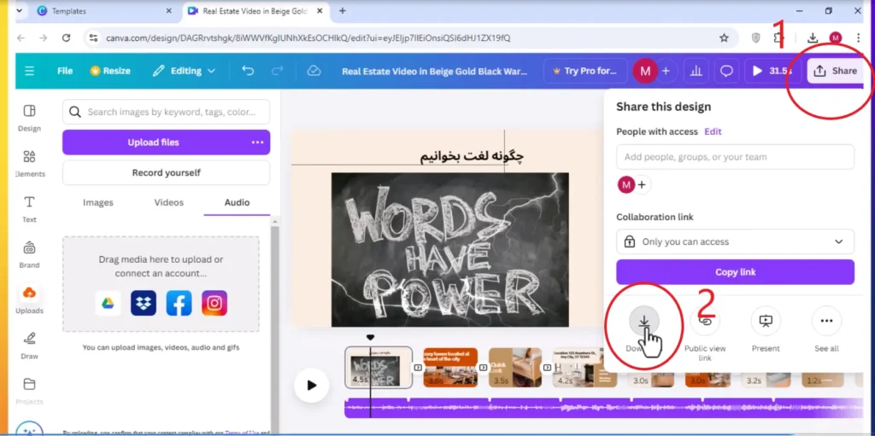Open the File menu
This screenshot has height=436, width=875.
(65, 71)
